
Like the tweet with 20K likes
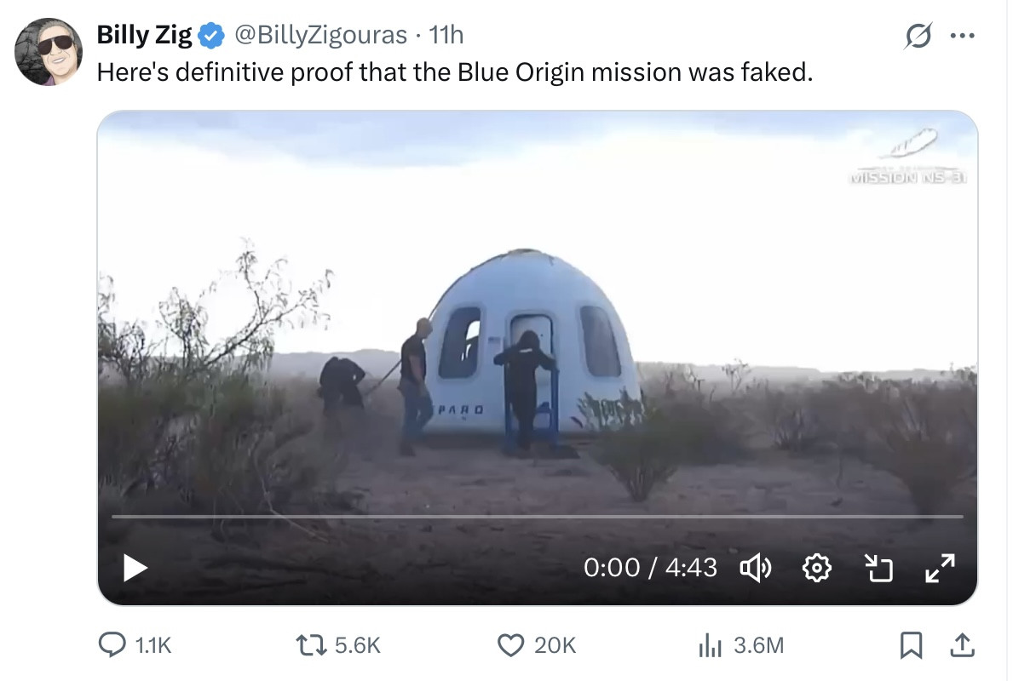[x=510, y=645]
